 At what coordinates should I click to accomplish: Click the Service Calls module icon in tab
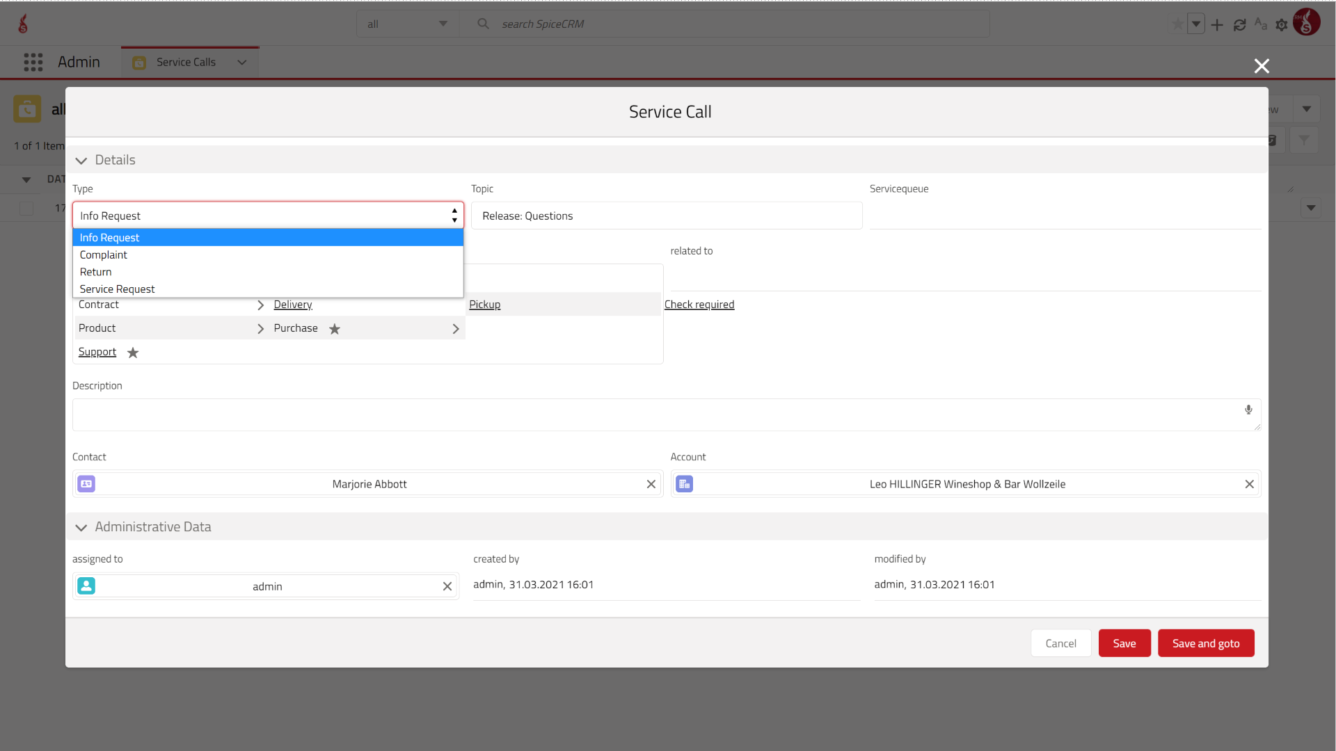pos(139,63)
